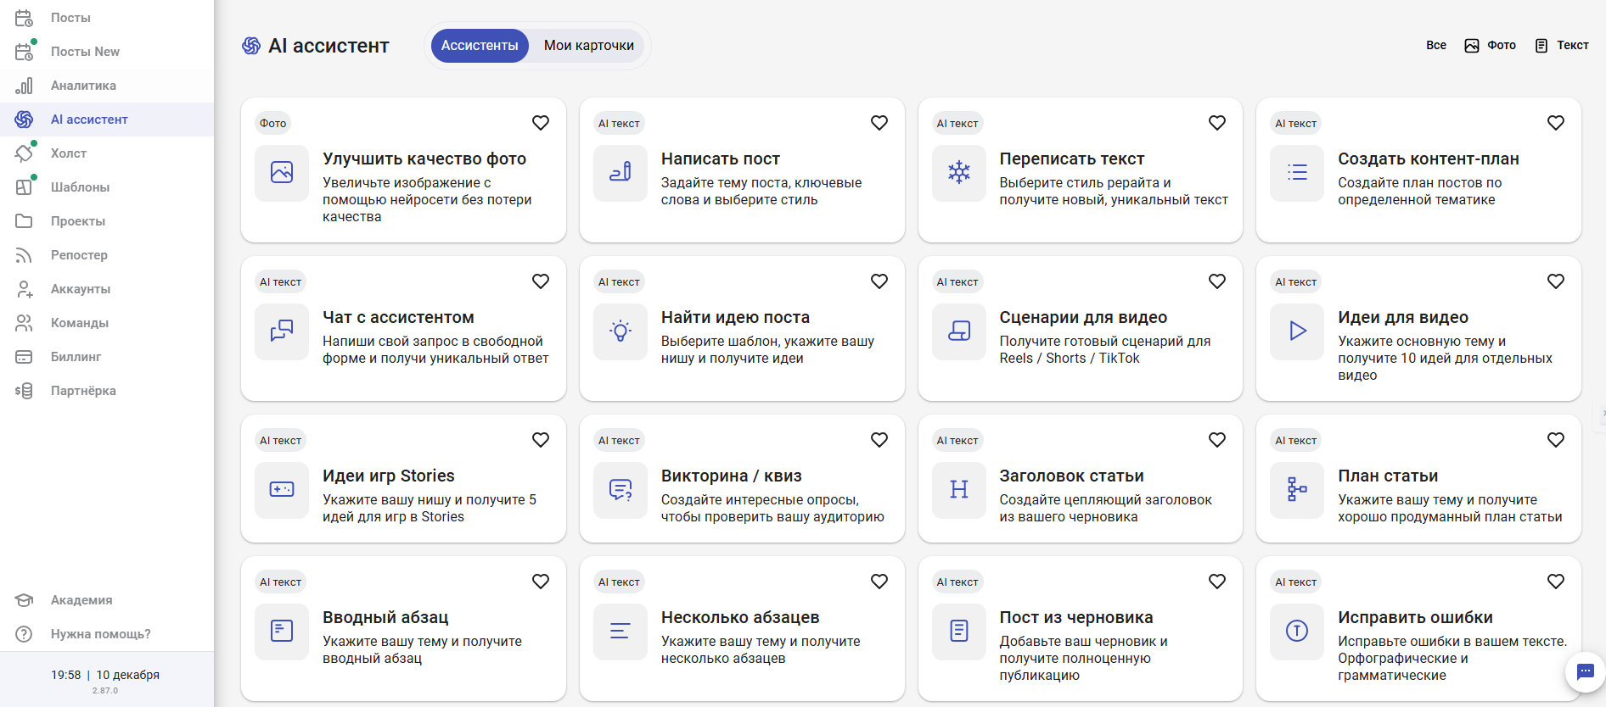Open the Нужна помощь? link
1606x707 pixels.
pyautogui.click(x=100, y=634)
